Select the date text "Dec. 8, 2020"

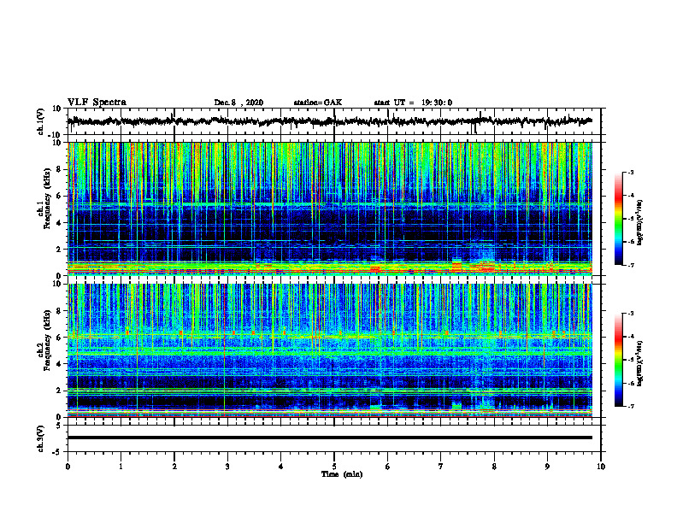pyautogui.click(x=238, y=103)
